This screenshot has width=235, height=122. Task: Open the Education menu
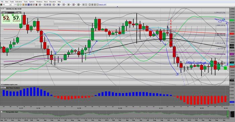53,2
